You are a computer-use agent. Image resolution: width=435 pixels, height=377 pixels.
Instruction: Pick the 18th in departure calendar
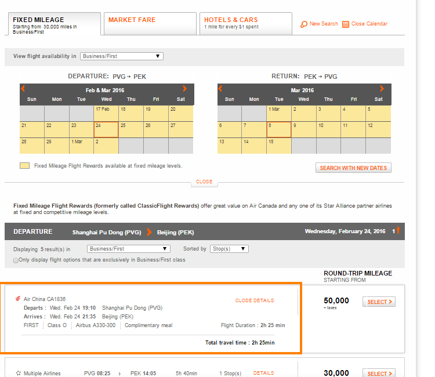coord(131,113)
